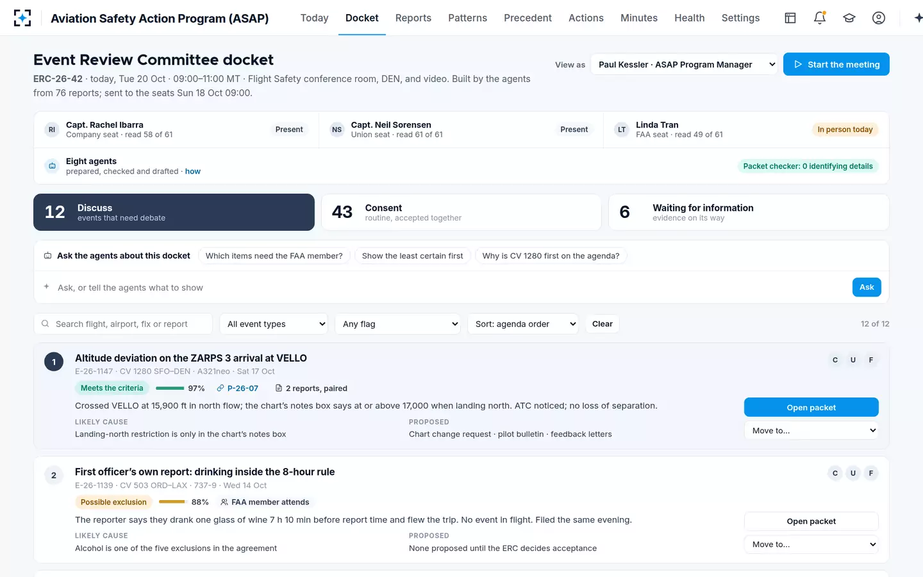Click the Eight agents robot icon

52,166
